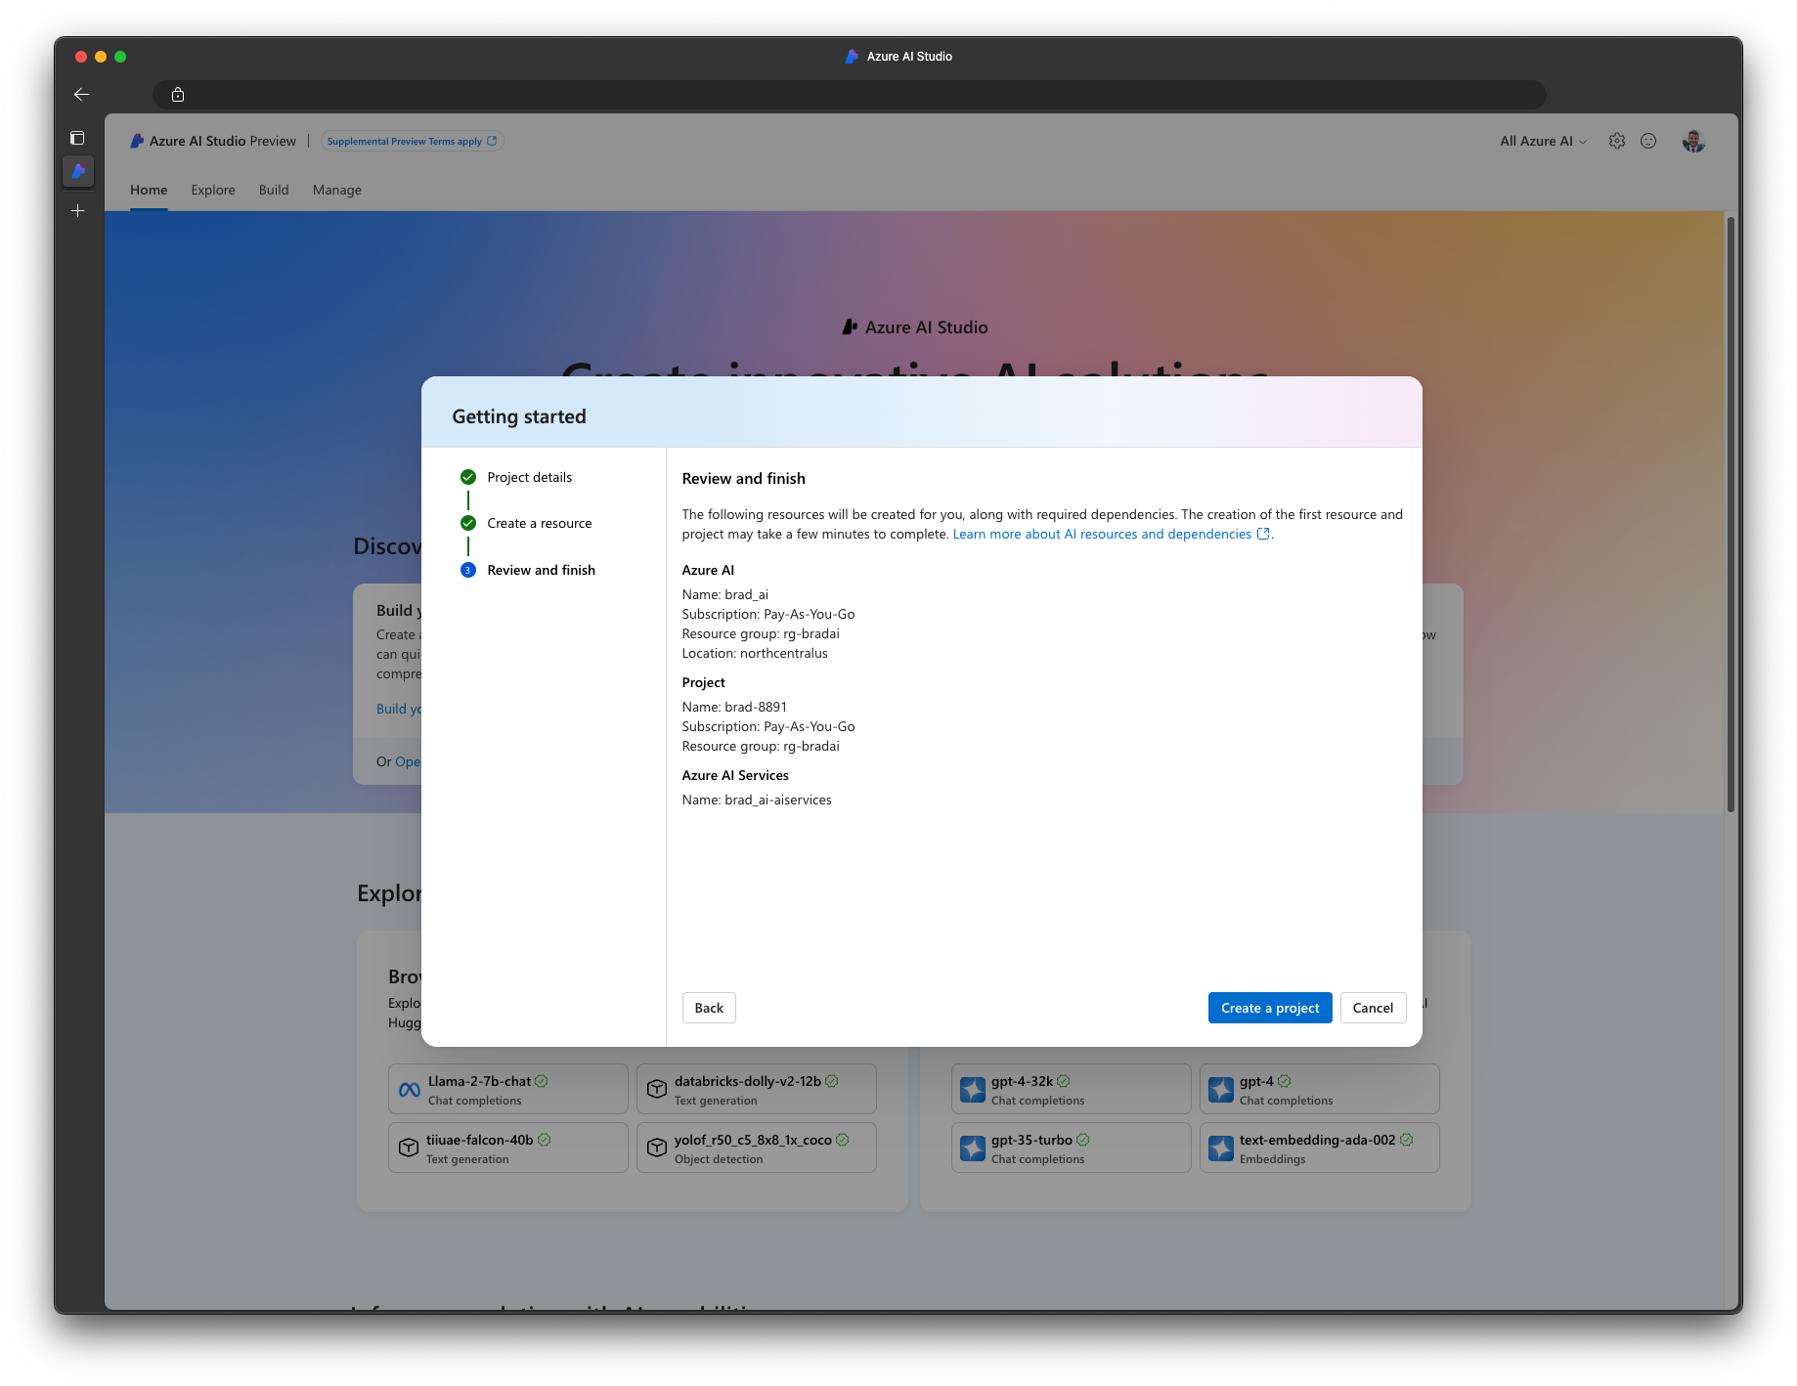Click the tiiuae-falcon-40b cube icon

409,1148
